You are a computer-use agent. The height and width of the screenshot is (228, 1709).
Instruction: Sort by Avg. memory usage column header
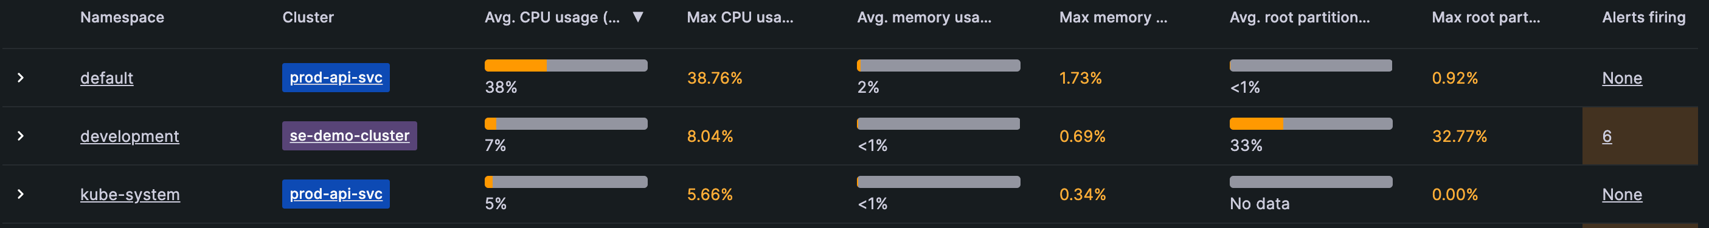click(924, 17)
